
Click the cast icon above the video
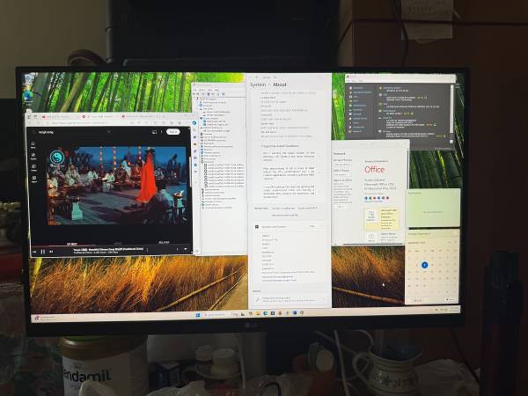[x=155, y=132]
